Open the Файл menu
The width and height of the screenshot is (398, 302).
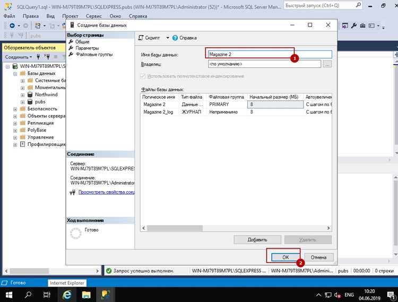10,16
